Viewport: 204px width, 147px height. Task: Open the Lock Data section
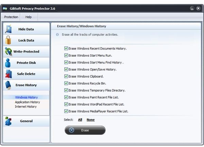26,40
